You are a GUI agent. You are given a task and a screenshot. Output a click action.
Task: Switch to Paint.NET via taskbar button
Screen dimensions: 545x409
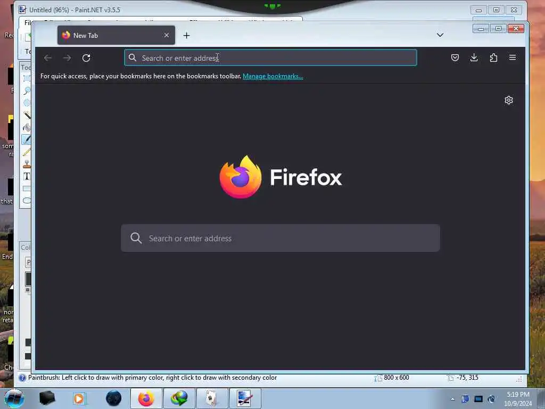245,398
